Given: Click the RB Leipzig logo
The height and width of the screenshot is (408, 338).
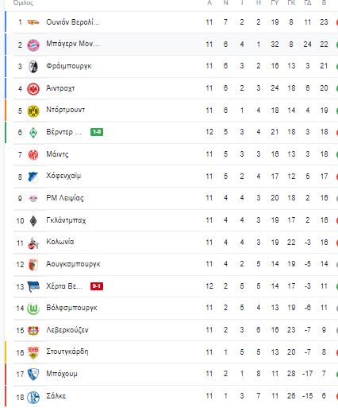Looking at the screenshot, I should pos(33,199).
